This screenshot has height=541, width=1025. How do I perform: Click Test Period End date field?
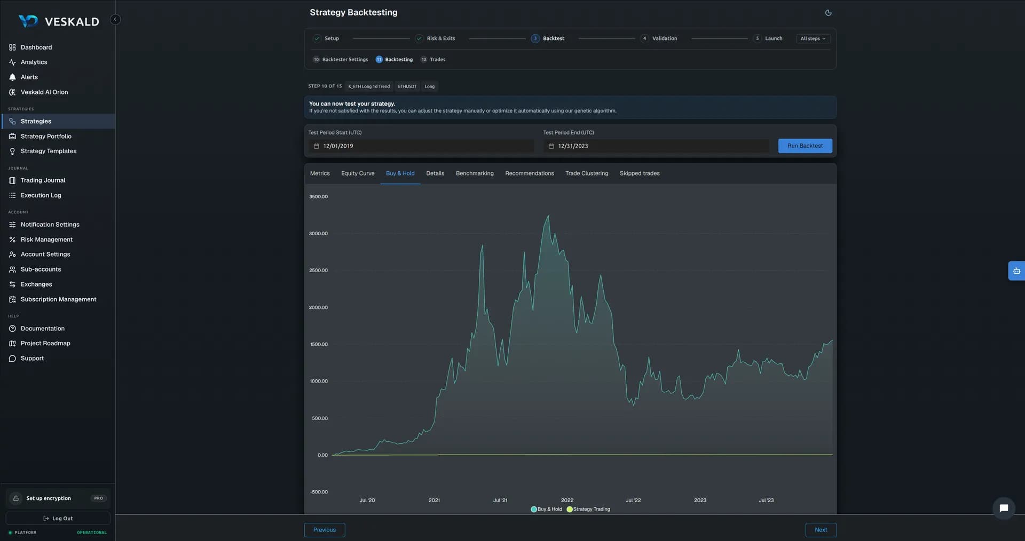[656, 146]
